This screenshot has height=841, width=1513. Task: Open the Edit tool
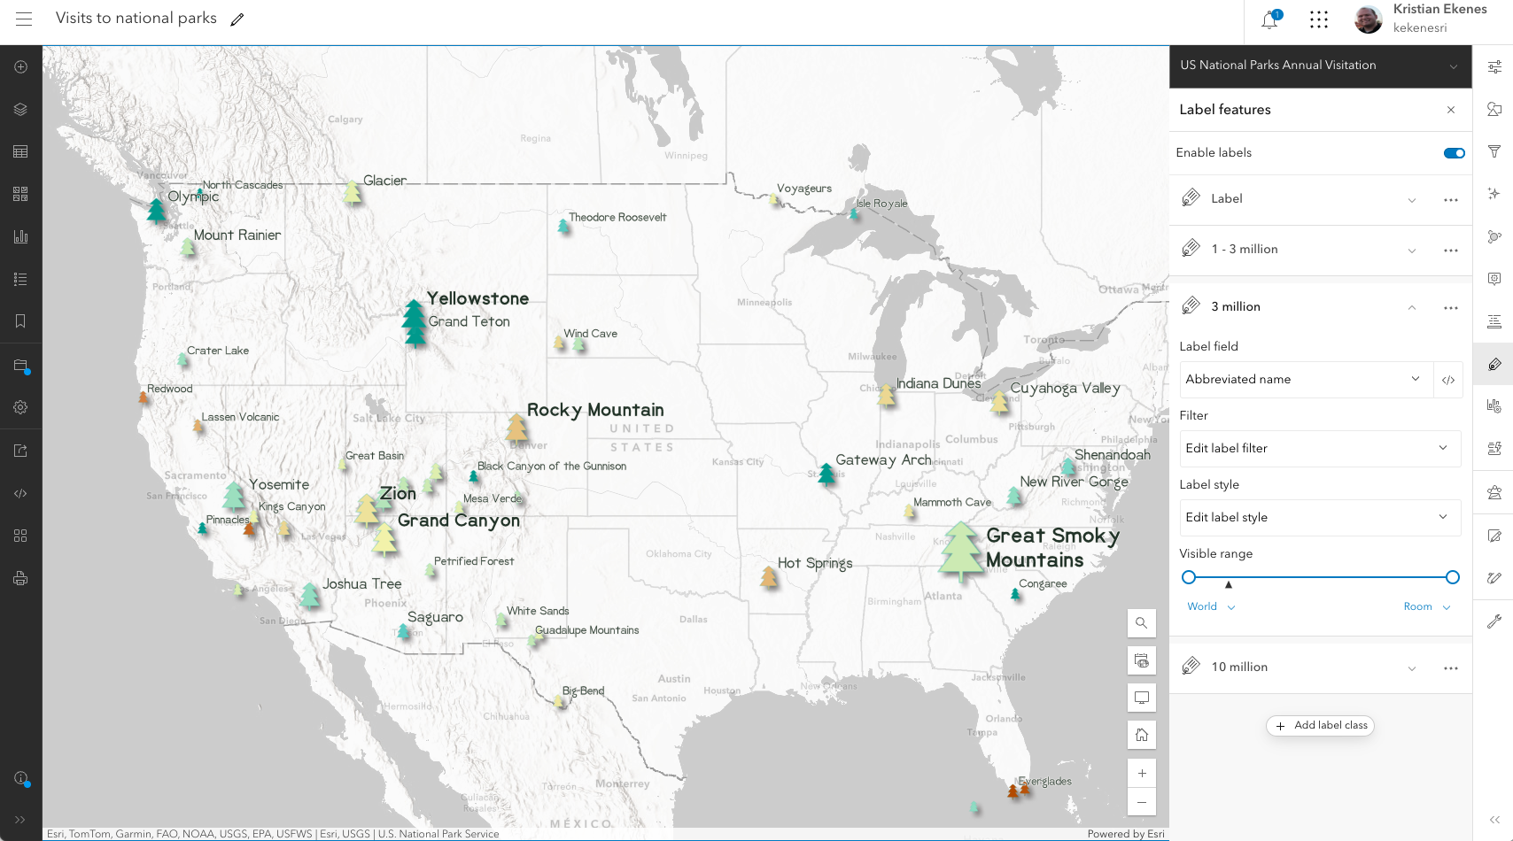pos(1494,536)
